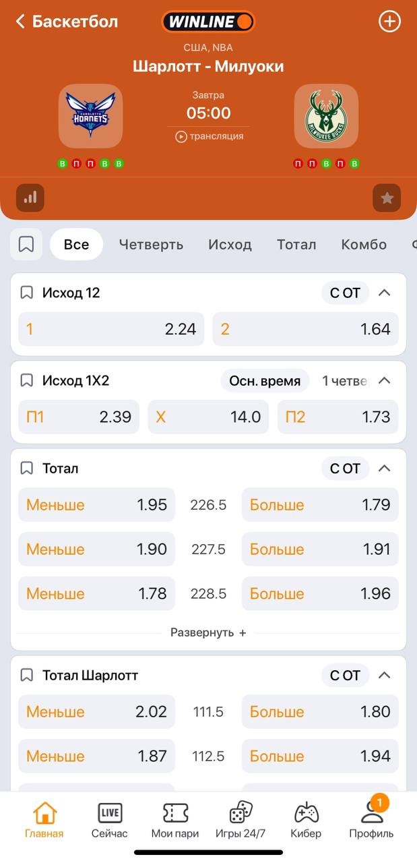Switch Исход 1X2 to Осн. время
Screen dimensions: 417x863
point(265,380)
